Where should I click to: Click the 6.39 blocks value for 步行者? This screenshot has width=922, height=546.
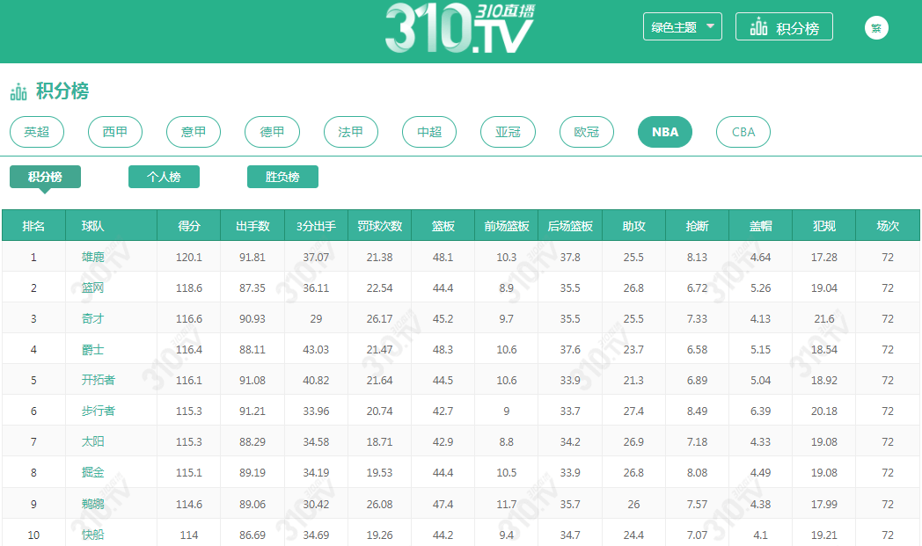[x=760, y=411]
